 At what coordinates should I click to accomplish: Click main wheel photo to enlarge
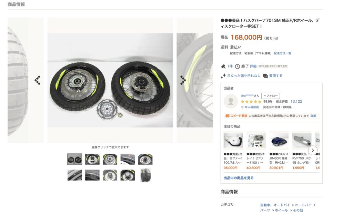110,80
